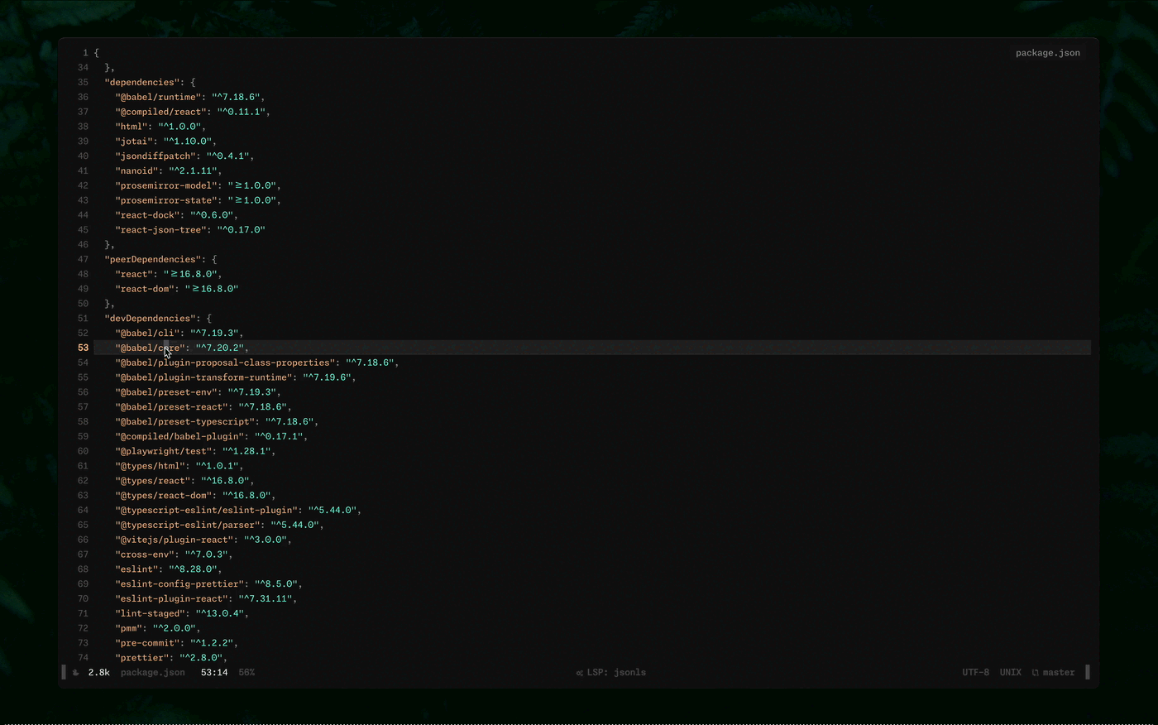Image resolution: width=1158 pixels, height=725 pixels.
Task: Click the "react-json-tree" key
Action: [161, 230]
